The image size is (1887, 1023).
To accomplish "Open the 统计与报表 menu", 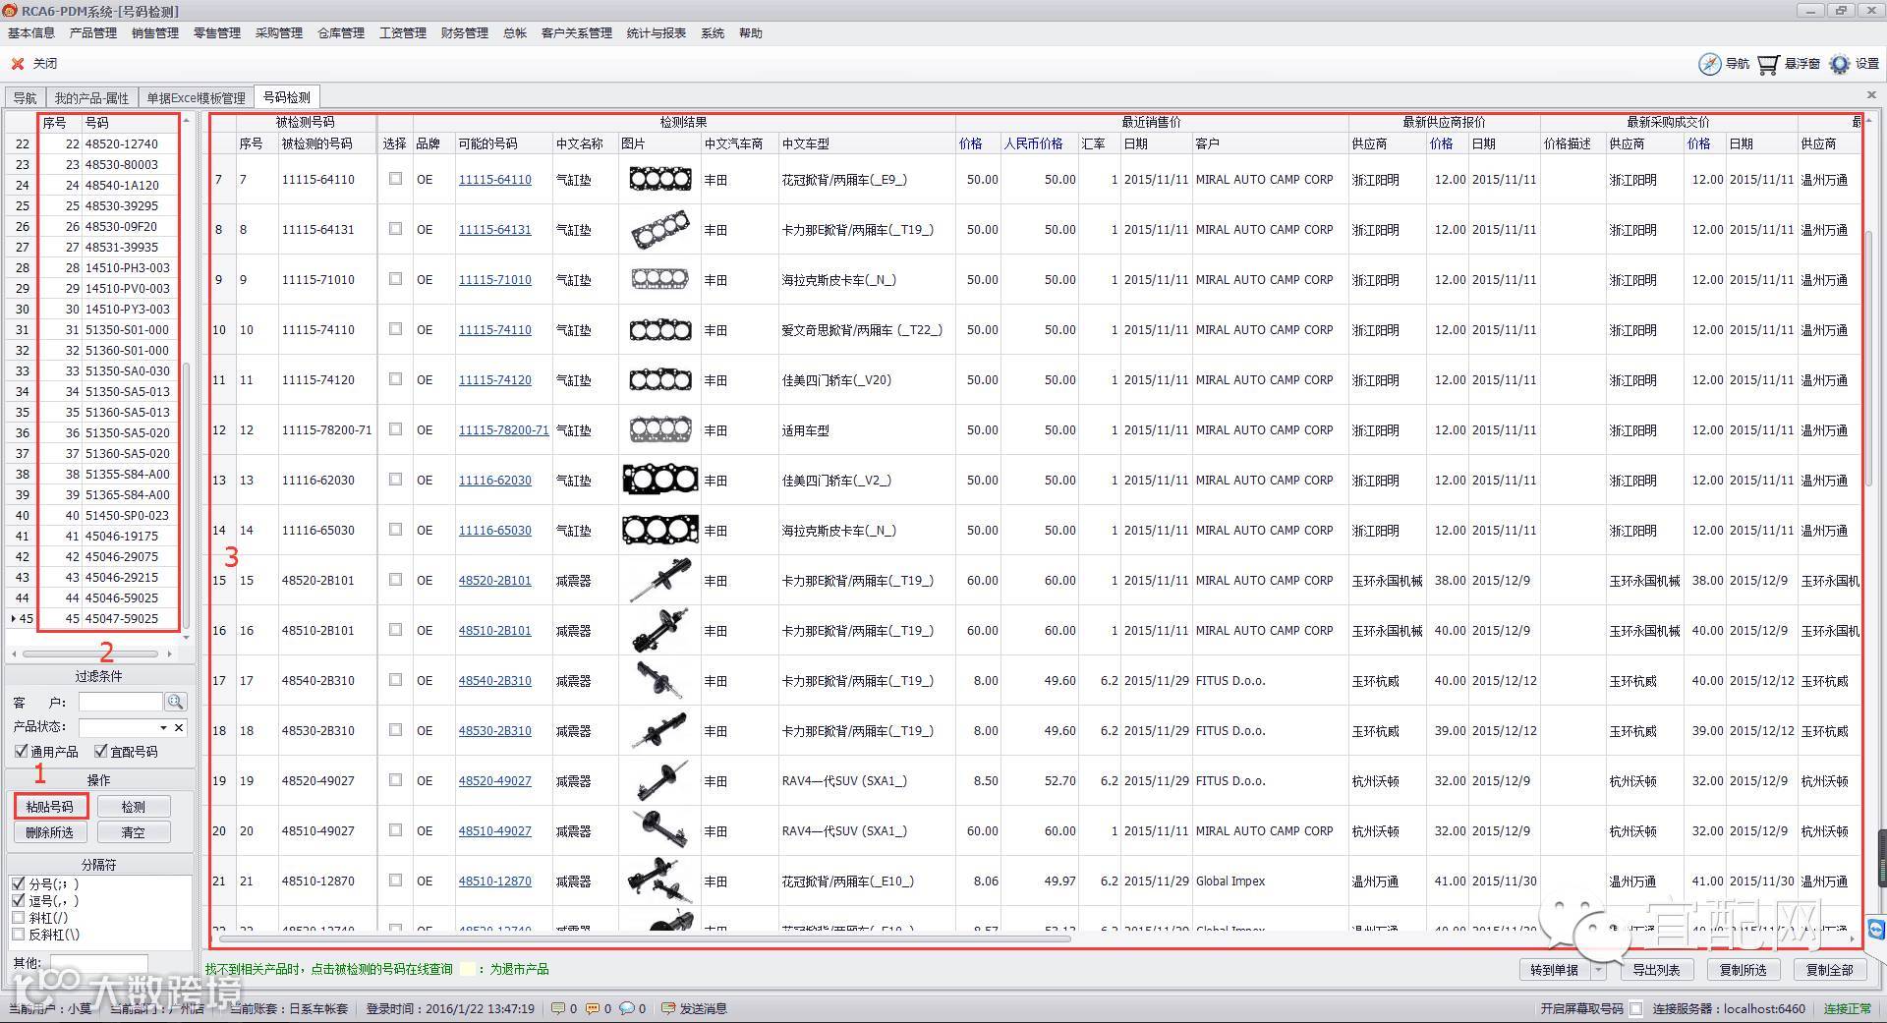I will tap(657, 33).
